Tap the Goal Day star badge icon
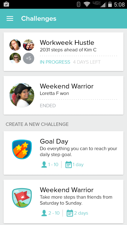The image size is (127, 225). 22,149
